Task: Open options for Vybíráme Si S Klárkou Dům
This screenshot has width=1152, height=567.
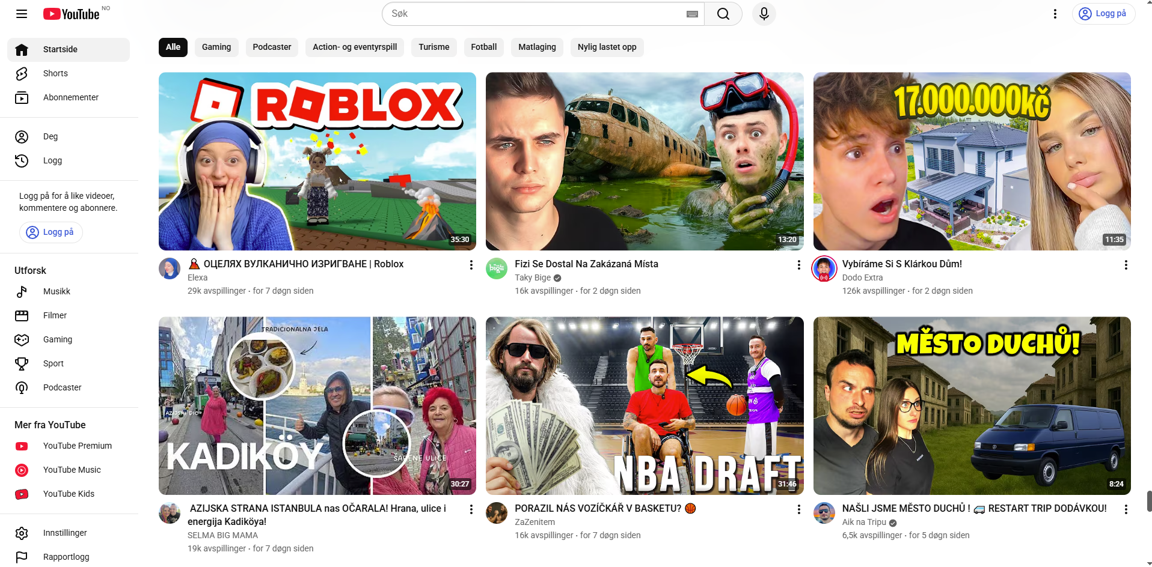Action: 1126,265
